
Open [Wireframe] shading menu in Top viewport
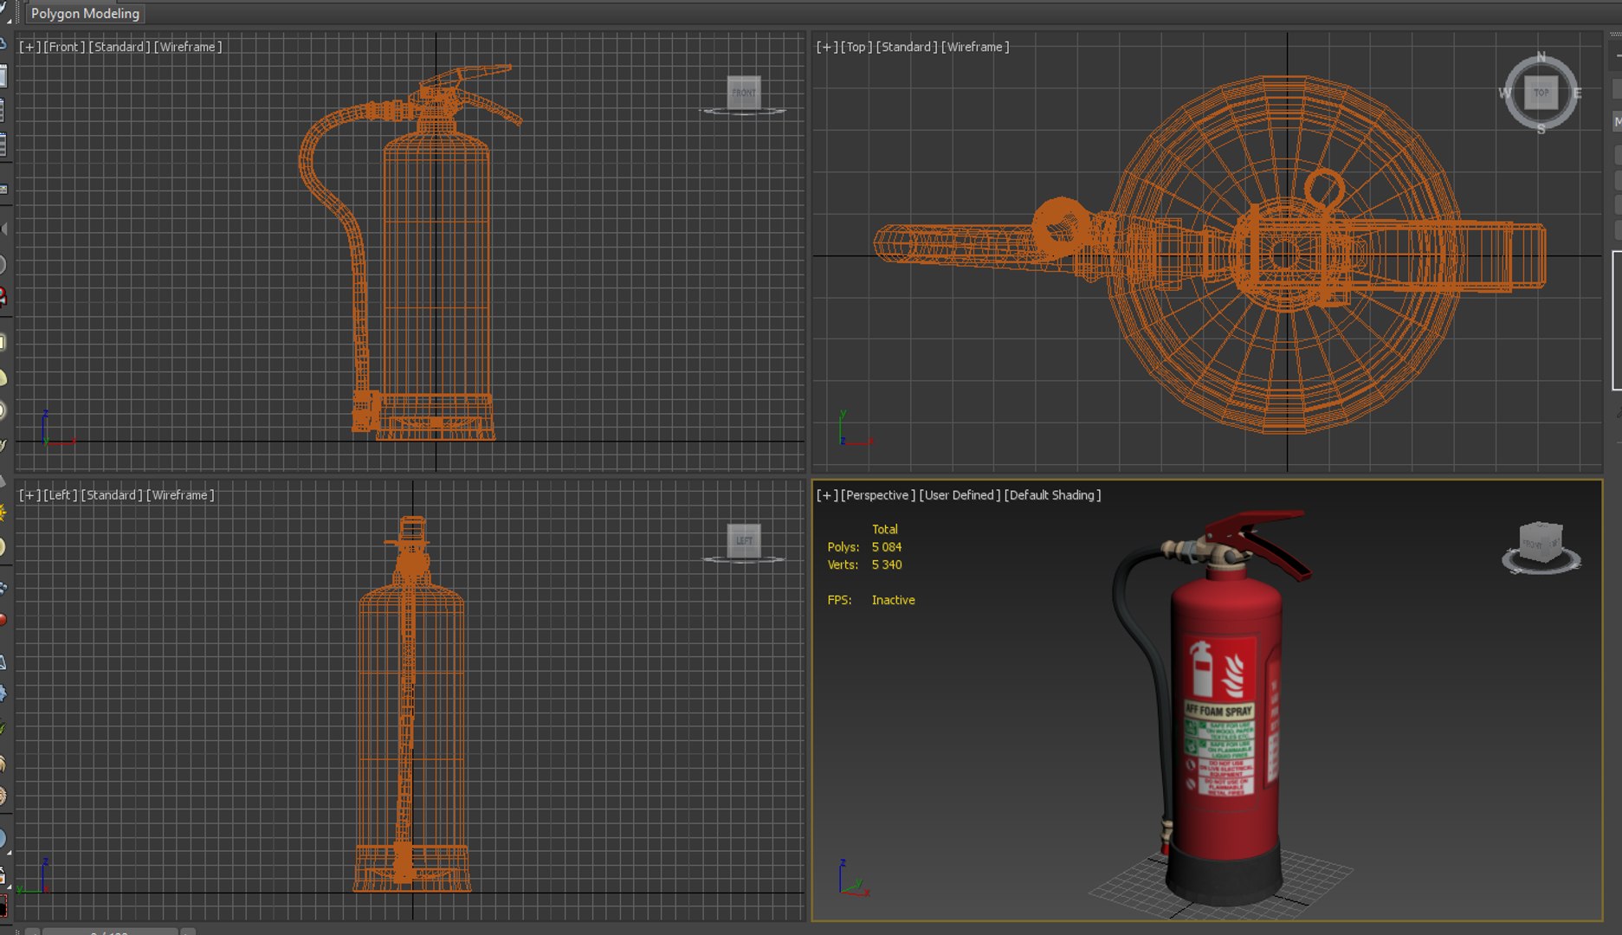click(x=975, y=47)
